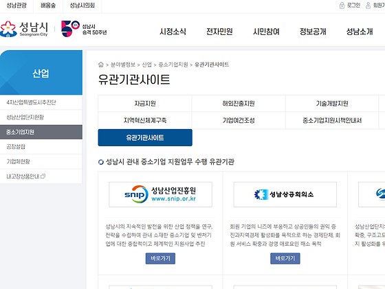Screen dimensions: 385x289
Task: Open the 시정소식 main menu
Action: pos(173,32)
